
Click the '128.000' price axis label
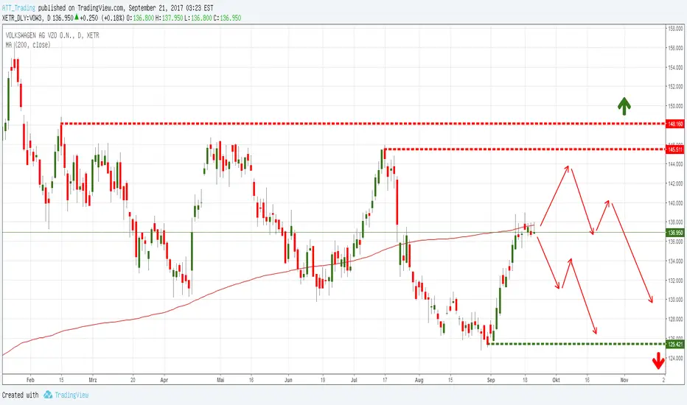675,319
